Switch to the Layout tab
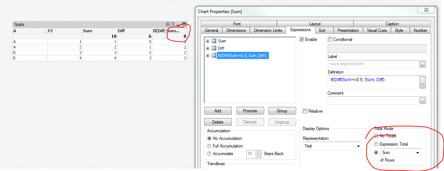The width and height of the screenshot is (444, 171). [x=315, y=24]
